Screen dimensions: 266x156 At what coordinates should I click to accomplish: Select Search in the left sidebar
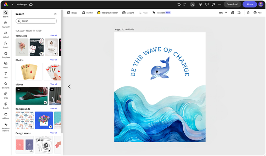(6, 14)
